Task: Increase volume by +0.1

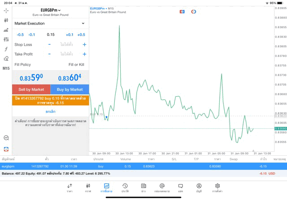Action: (x=70, y=34)
